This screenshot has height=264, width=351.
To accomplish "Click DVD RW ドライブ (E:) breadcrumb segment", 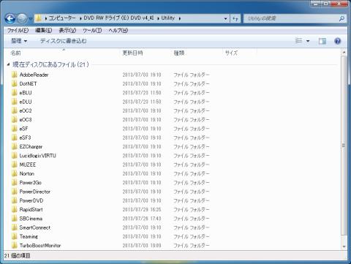I will pos(118,18).
